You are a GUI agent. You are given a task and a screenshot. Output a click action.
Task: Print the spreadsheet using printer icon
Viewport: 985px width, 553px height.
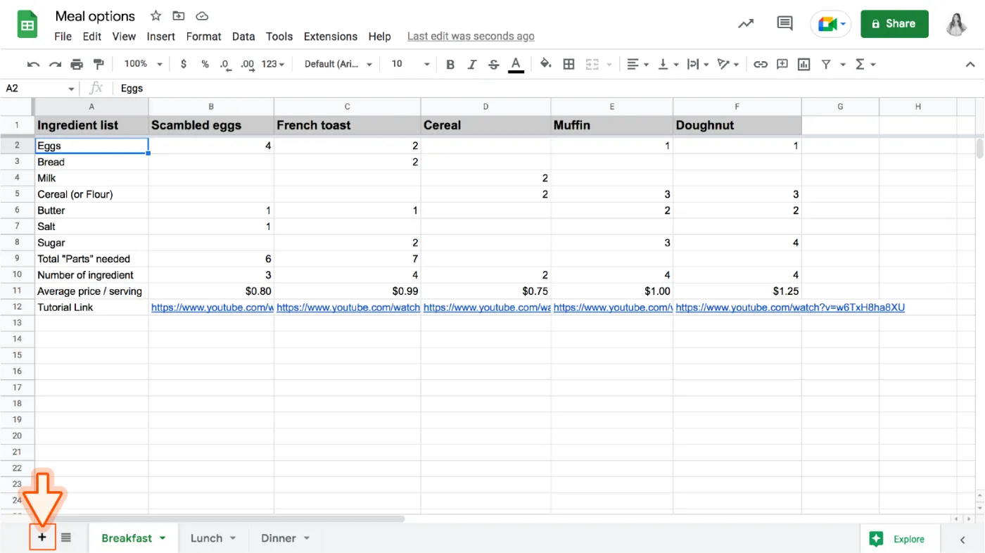pyautogui.click(x=77, y=64)
